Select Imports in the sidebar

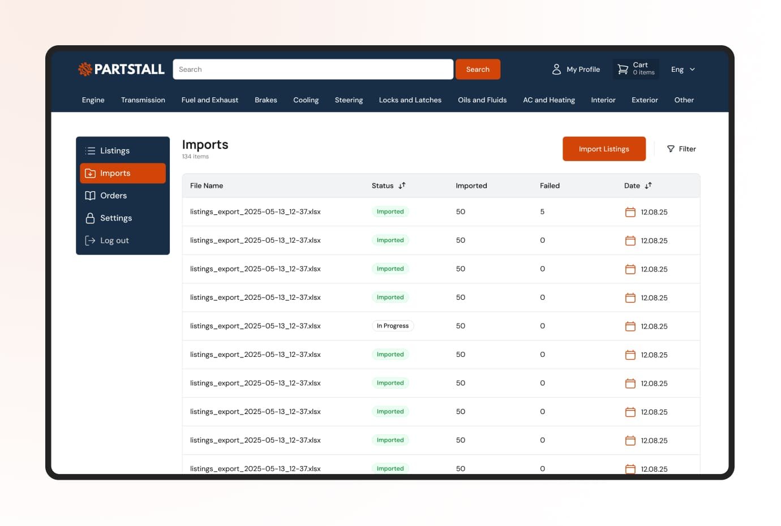click(123, 173)
